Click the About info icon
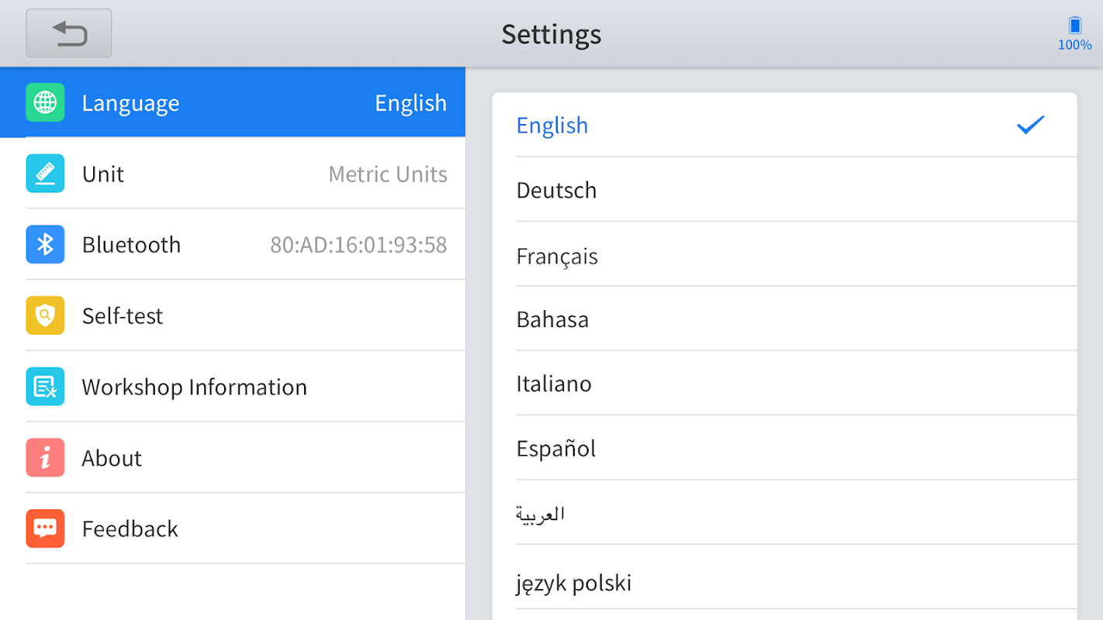Image resolution: width=1103 pixels, height=620 pixels. click(45, 457)
